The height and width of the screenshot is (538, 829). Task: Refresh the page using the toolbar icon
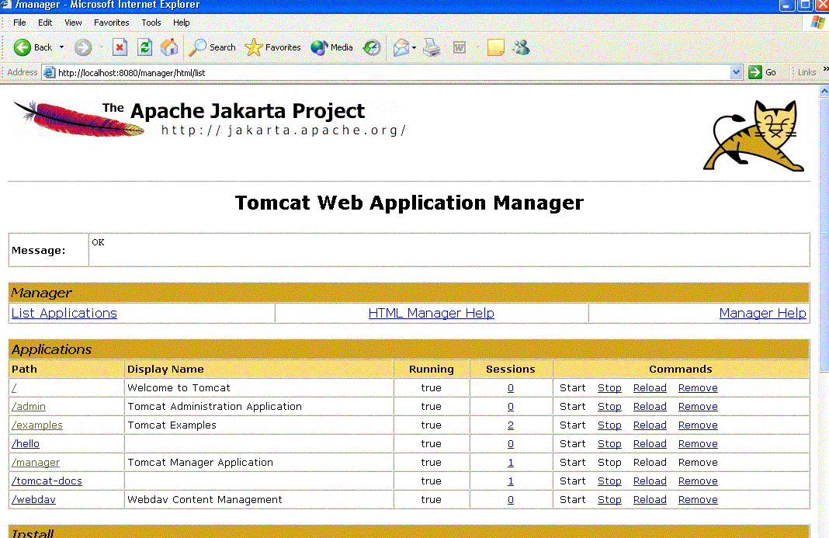[144, 47]
